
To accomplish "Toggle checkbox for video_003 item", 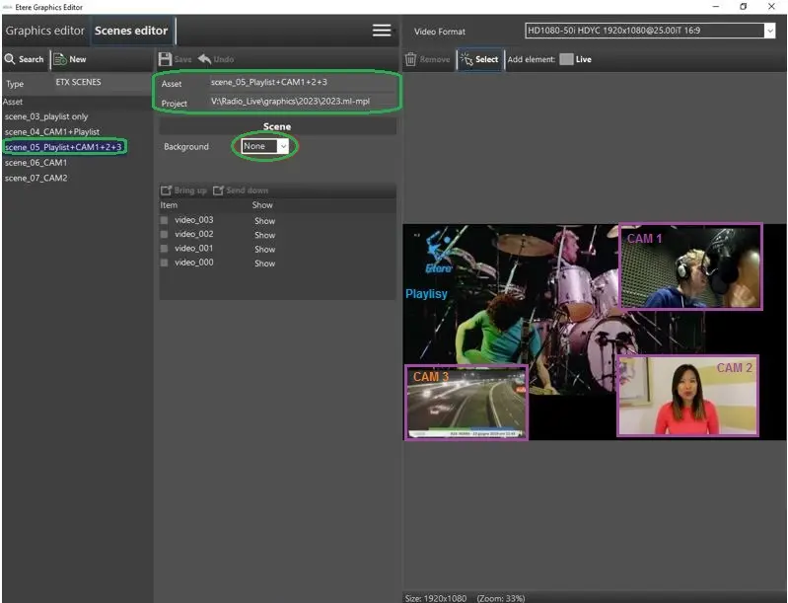I will click(165, 220).
